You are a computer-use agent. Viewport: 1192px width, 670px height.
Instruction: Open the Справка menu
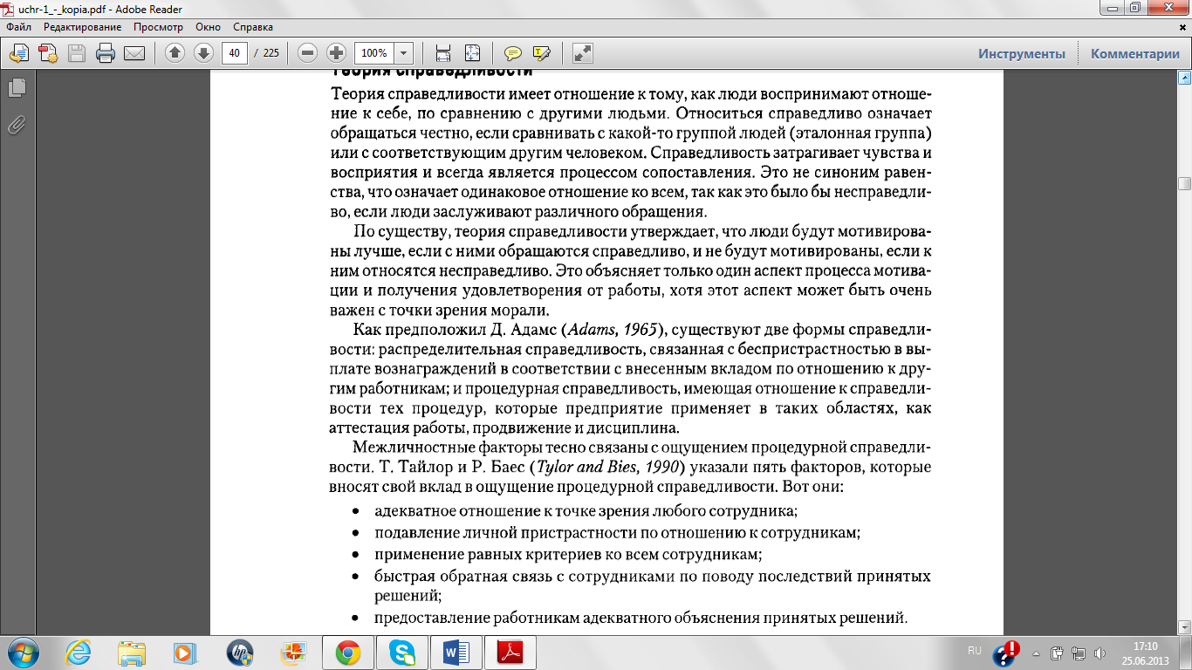pyautogui.click(x=253, y=27)
